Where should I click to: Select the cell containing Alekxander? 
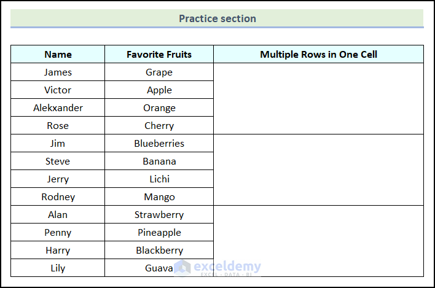click(58, 107)
